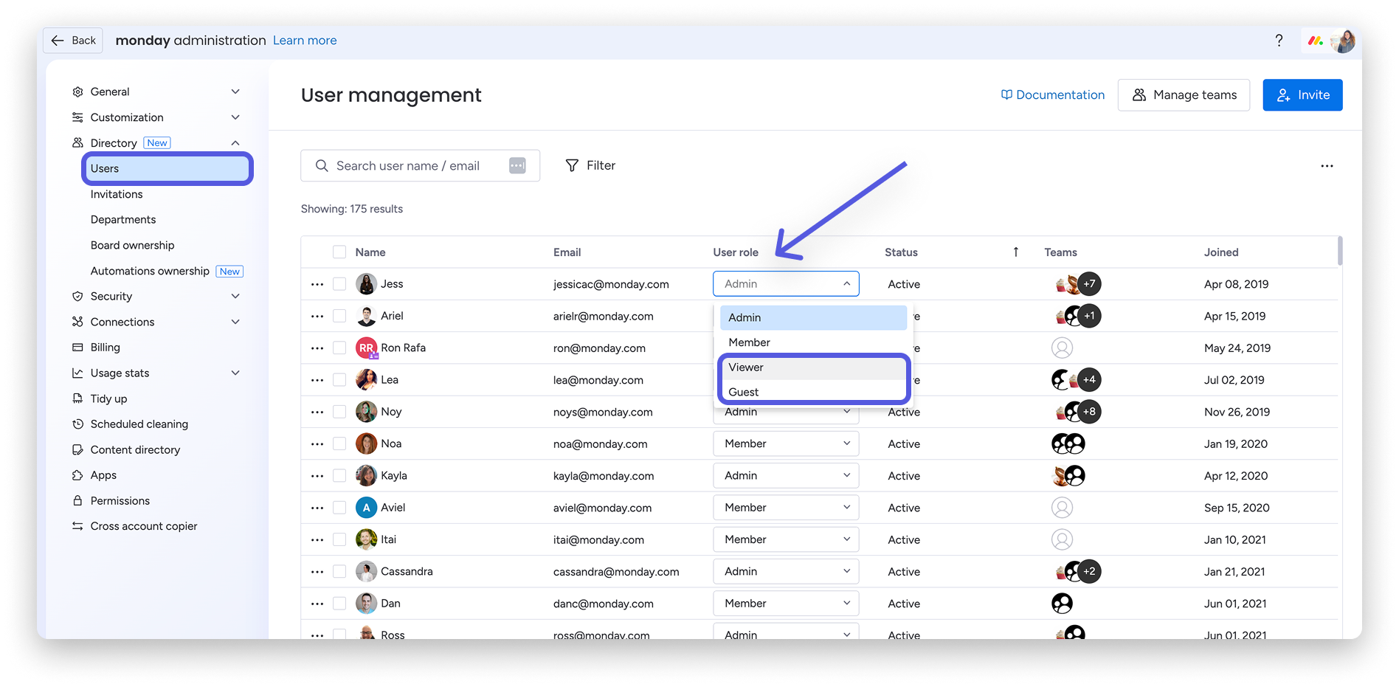
Task: Choose Viewer in the role list
Action: coord(813,367)
